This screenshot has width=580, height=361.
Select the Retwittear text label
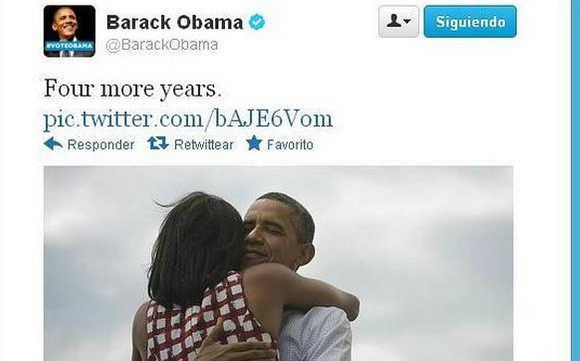pyautogui.click(x=204, y=144)
